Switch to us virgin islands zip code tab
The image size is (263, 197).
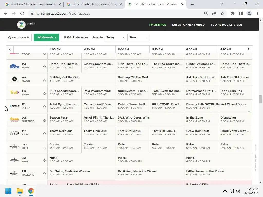click(x=95, y=4)
